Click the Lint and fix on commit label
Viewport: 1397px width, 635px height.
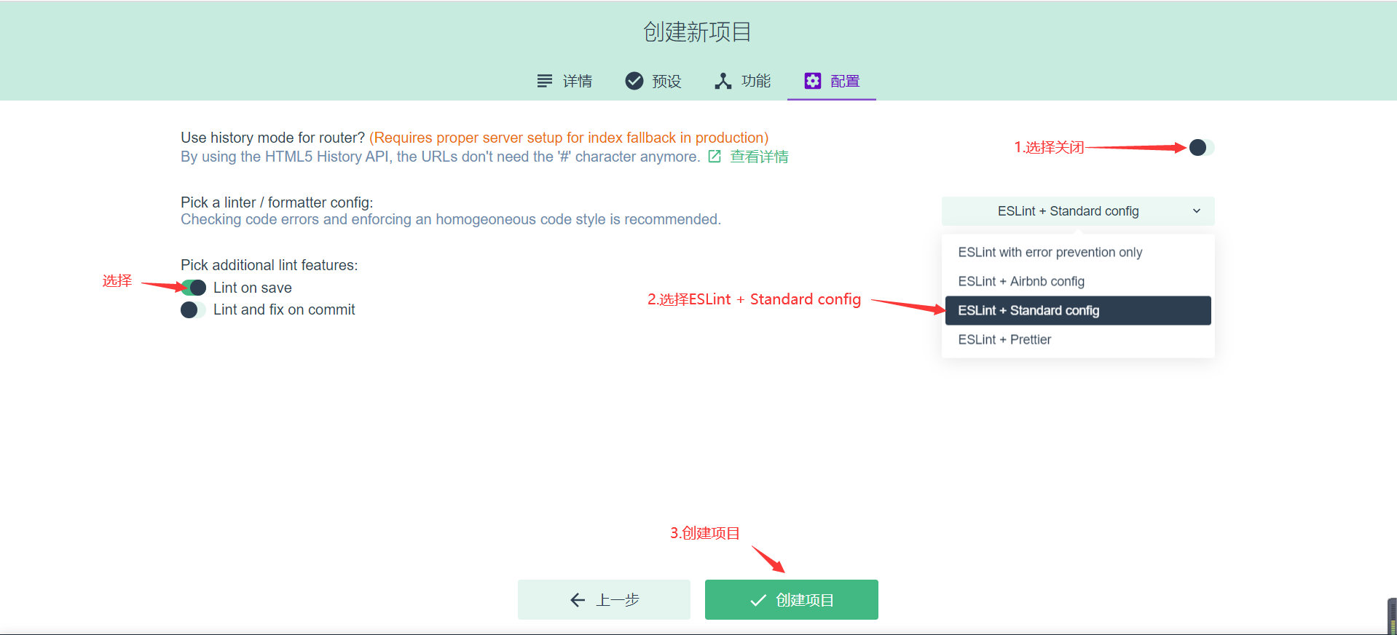tap(284, 309)
